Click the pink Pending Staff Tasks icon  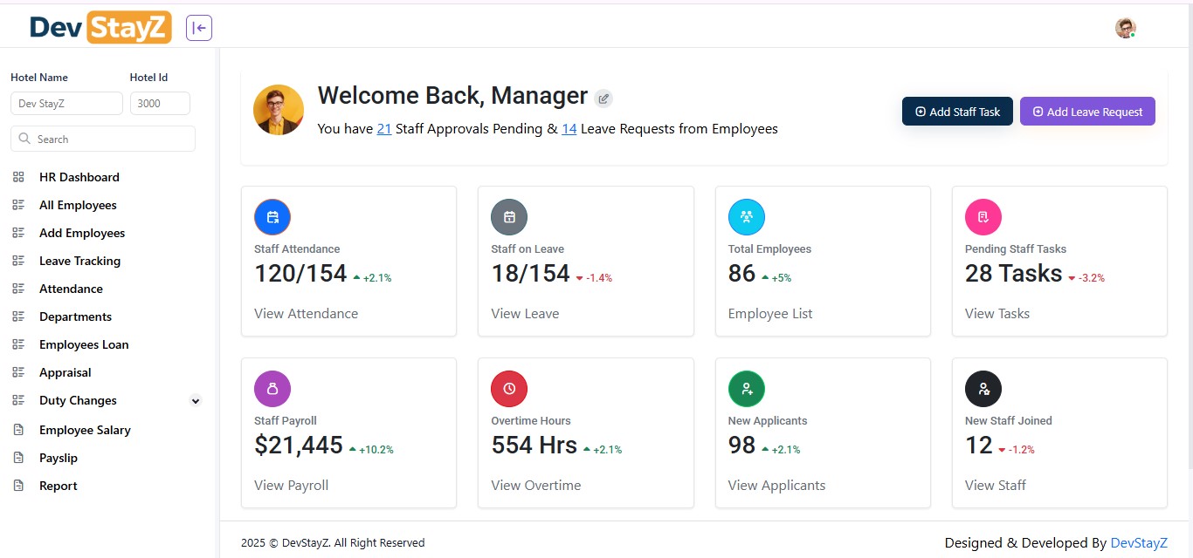point(983,217)
